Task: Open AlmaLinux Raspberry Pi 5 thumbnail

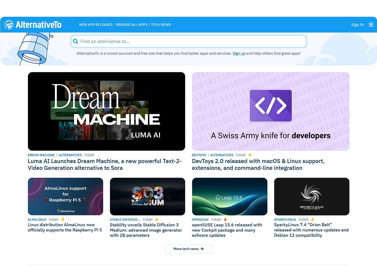Action: (x=66, y=196)
